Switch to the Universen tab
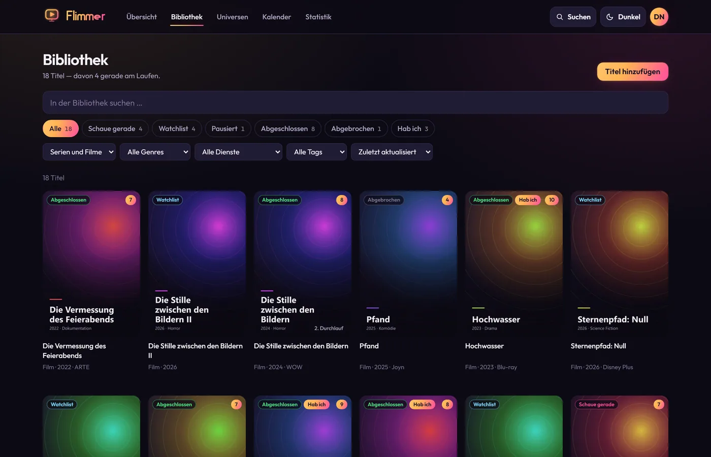 [x=233, y=17]
